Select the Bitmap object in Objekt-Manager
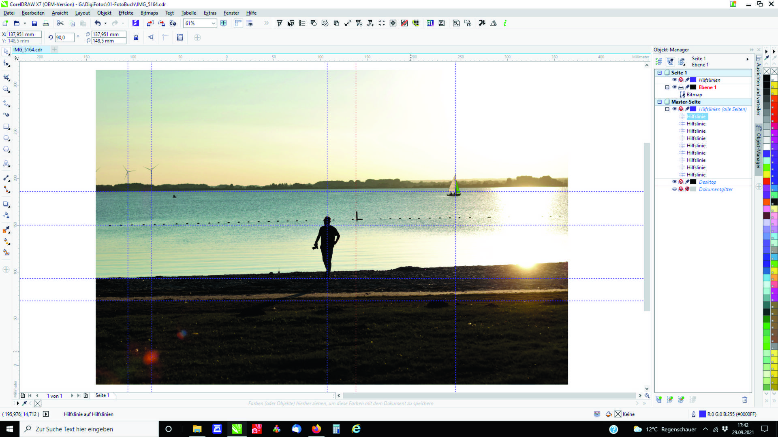 pos(694,95)
